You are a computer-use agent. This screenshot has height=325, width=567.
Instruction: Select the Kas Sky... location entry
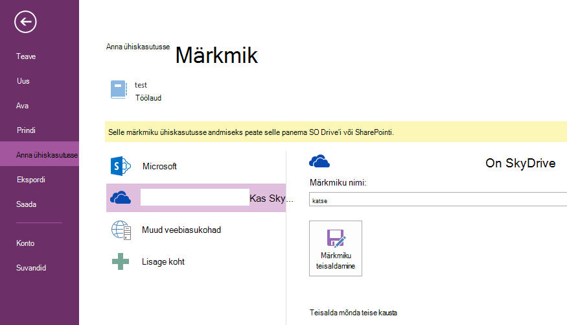click(196, 198)
